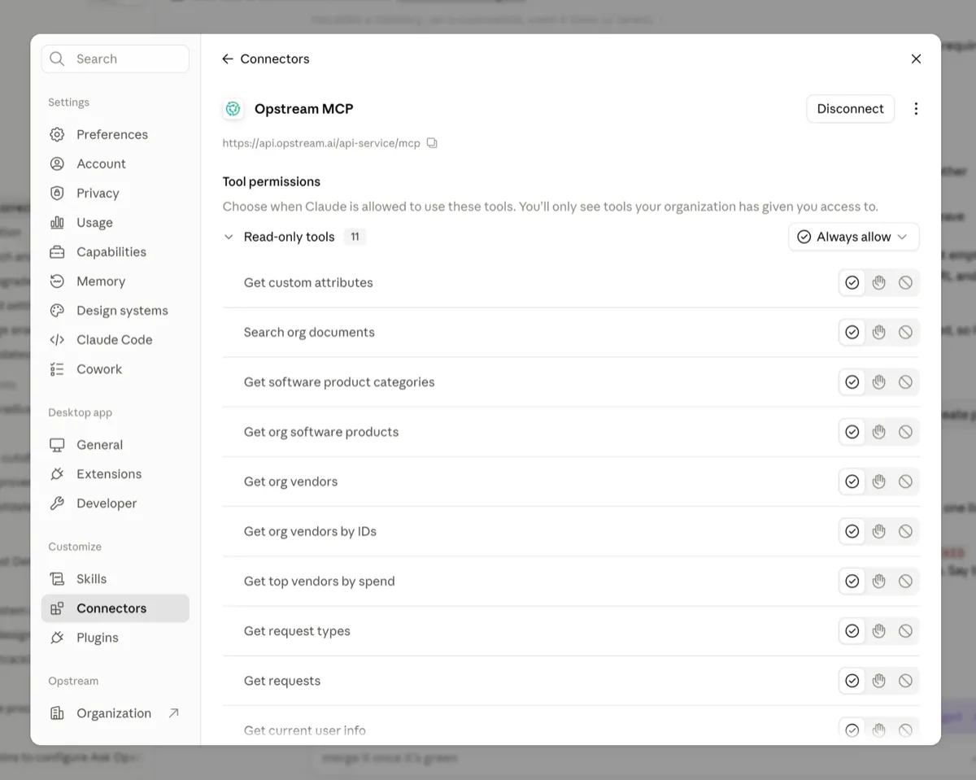
Task: Allow the Get top vendors by spend tool
Action: pos(852,581)
